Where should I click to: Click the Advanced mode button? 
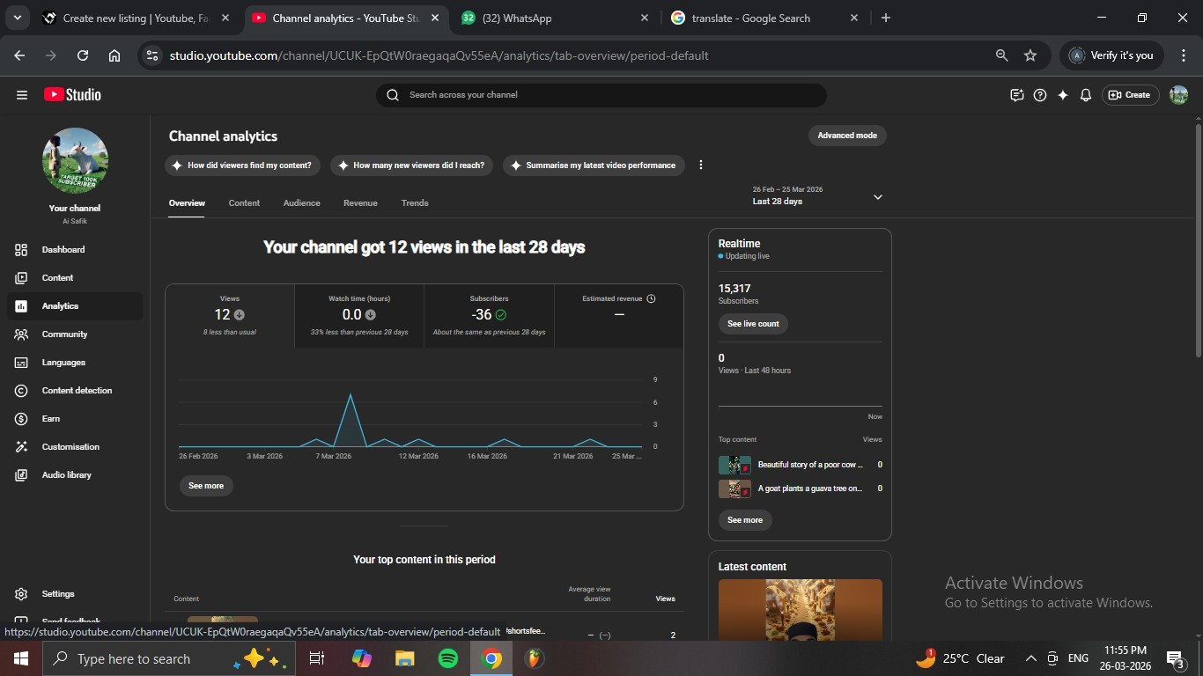tap(846, 136)
